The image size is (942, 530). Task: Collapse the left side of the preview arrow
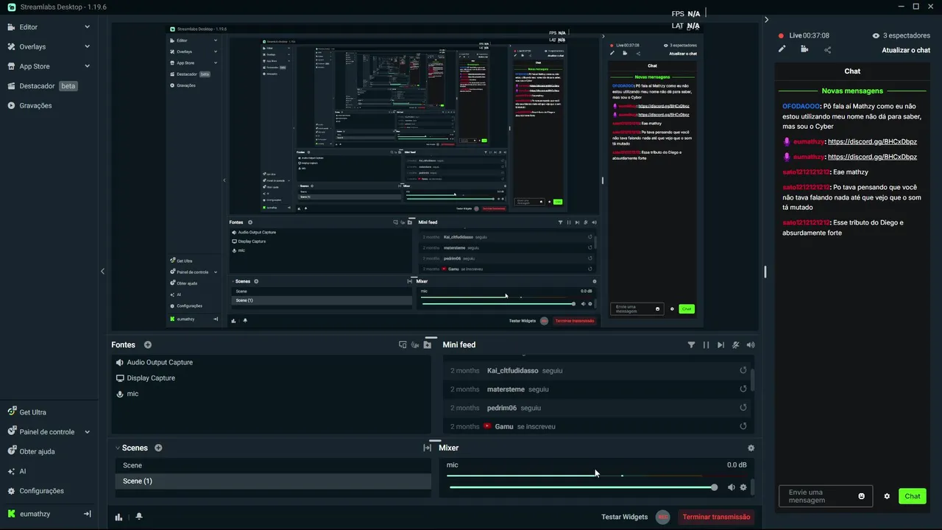pyautogui.click(x=102, y=271)
